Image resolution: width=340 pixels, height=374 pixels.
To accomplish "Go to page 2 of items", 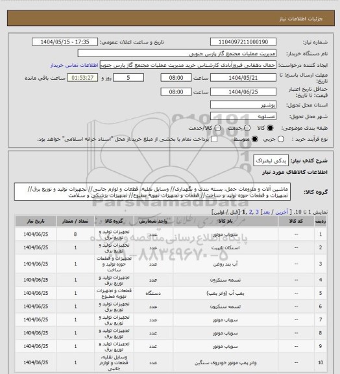I will pos(250,212).
